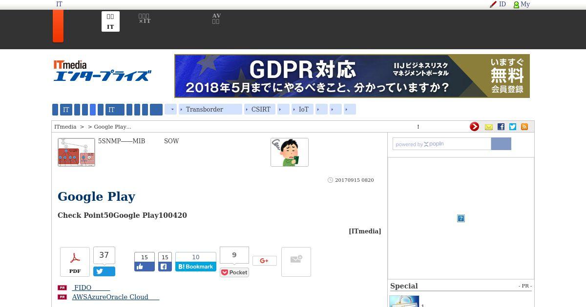This screenshot has height=307, width=586.
Task: Open the AWSAzureOracle Cloud PR link
Action: pos(116,297)
